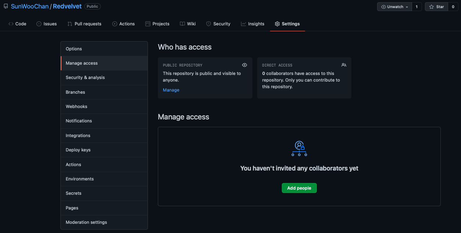Click the star icon in the Star button
Viewport: 461px width, 233px height.
(432, 7)
